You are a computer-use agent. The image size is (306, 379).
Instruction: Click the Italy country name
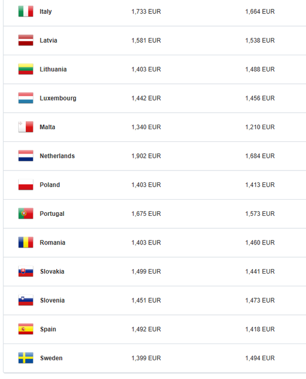point(46,11)
